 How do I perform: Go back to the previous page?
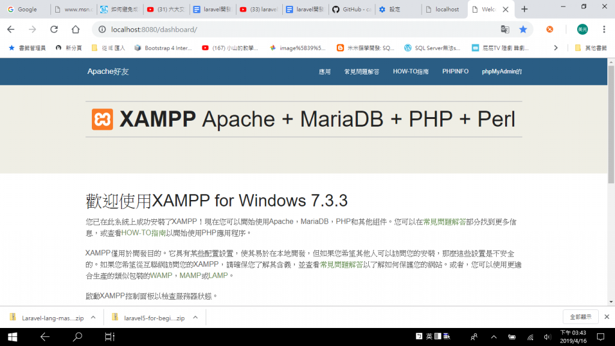[11, 29]
